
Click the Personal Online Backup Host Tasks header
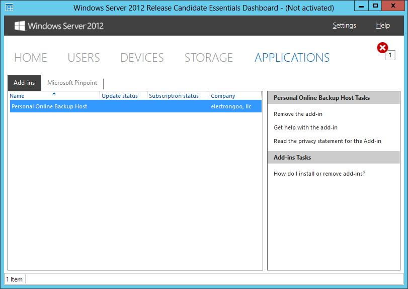tap(334, 98)
